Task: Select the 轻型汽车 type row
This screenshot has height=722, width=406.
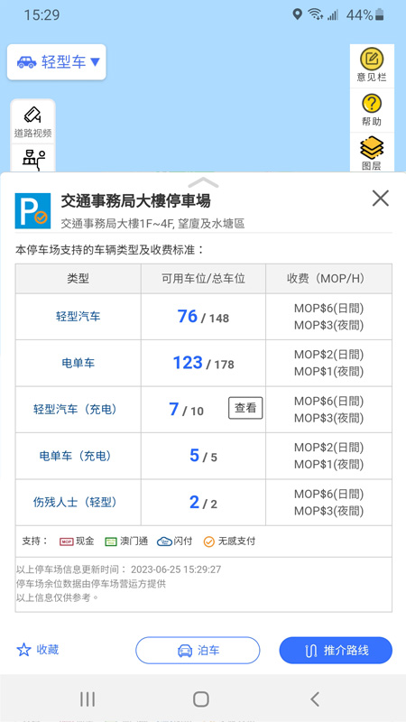Action: [x=204, y=317]
